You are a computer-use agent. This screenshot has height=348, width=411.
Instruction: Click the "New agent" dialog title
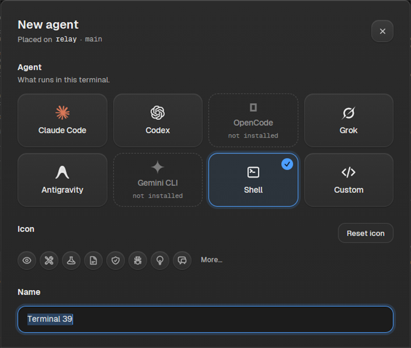pyautogui.click(x=48, y=25)
